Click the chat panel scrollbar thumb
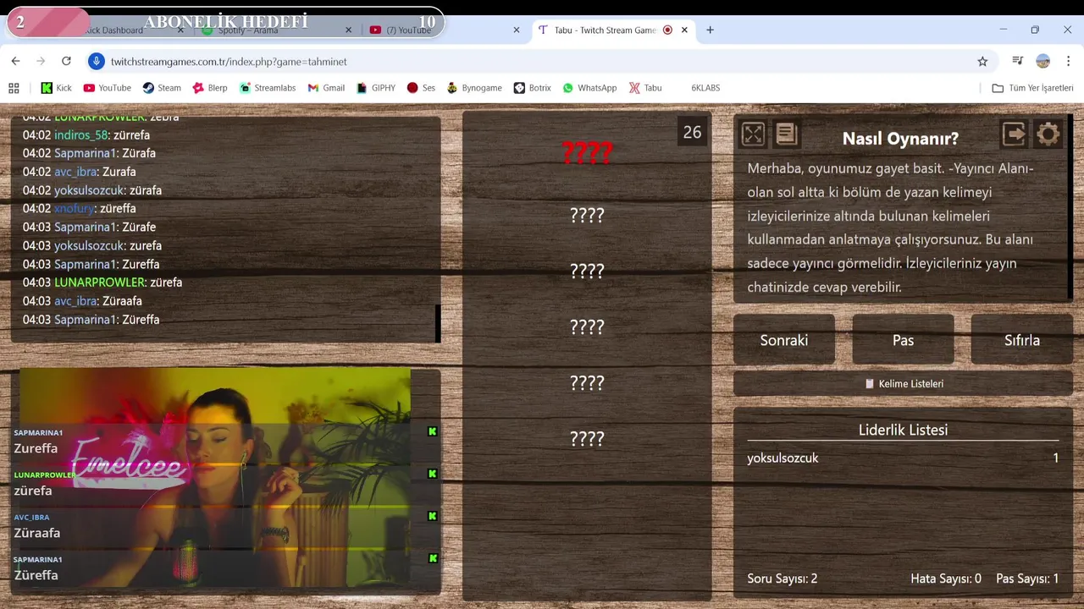 pos(438,323)
